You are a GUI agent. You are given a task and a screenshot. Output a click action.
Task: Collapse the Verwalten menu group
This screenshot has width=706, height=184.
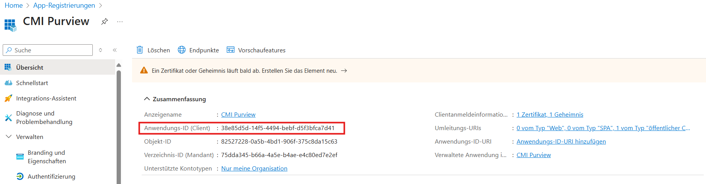coord(8,137)
